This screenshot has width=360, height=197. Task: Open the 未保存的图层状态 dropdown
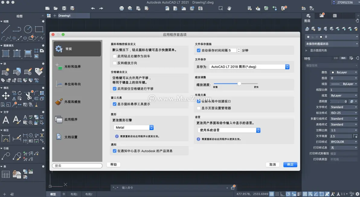coord(332,44)
